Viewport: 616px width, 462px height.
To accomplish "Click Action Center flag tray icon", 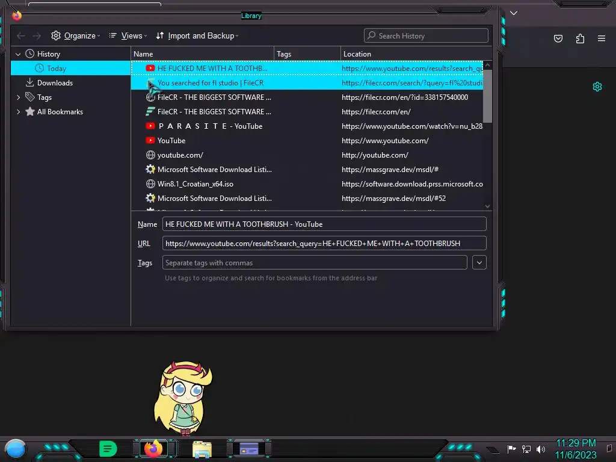I will pos(511,449).
